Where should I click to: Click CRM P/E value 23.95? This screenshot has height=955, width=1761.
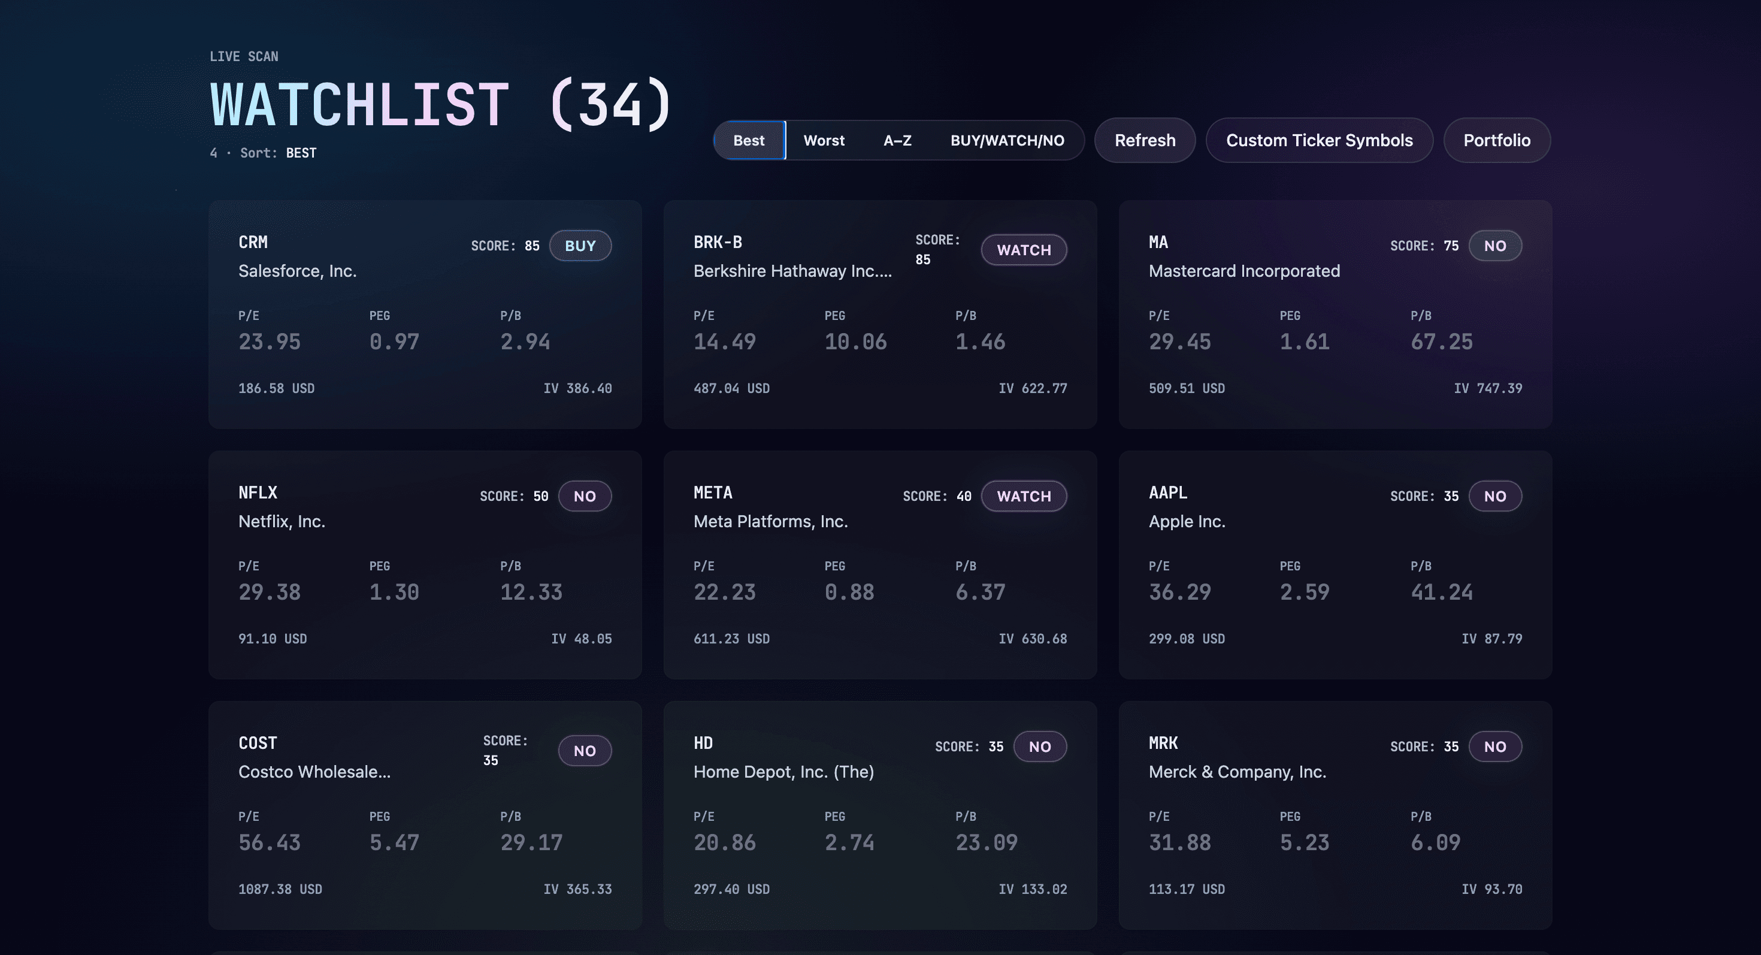270,341
